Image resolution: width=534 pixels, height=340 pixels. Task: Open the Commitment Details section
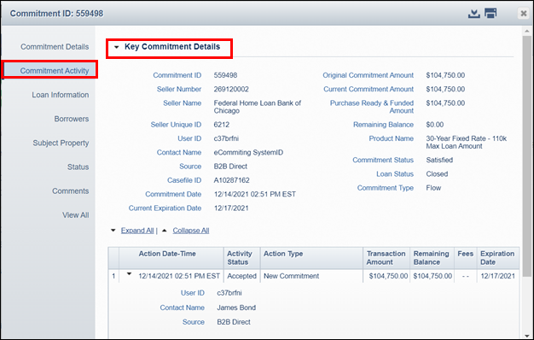click(x=55, y=47)
